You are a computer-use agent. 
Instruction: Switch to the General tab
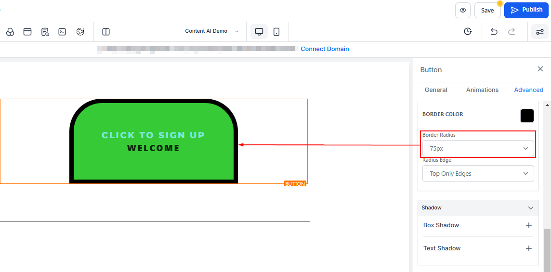click(x=436, y=90)
